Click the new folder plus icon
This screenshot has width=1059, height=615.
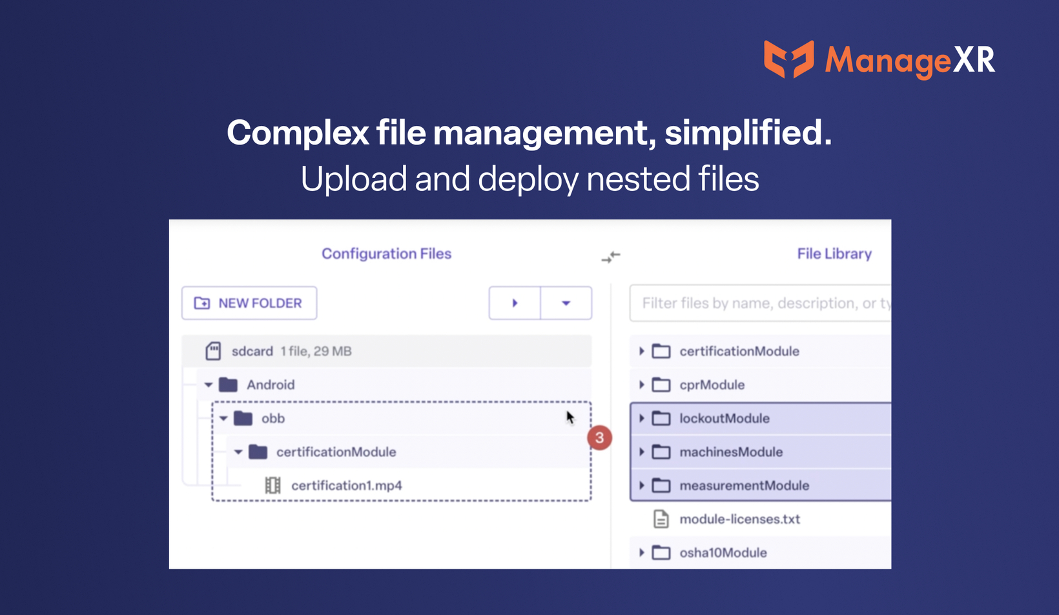tap(202, 303)
